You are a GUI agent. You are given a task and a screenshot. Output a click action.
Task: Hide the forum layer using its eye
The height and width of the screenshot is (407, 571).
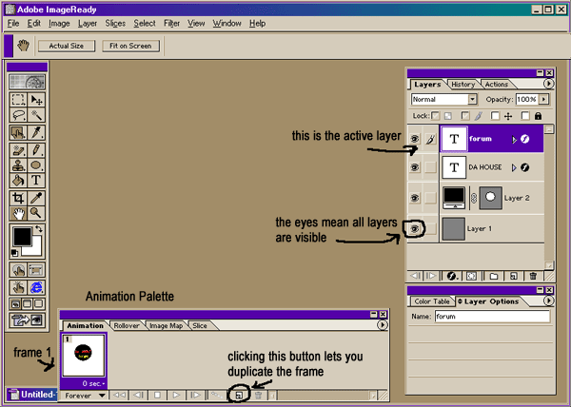pos(414,139)
